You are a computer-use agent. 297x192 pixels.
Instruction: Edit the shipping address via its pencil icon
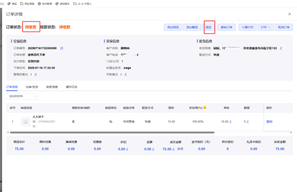click(281, 48)
